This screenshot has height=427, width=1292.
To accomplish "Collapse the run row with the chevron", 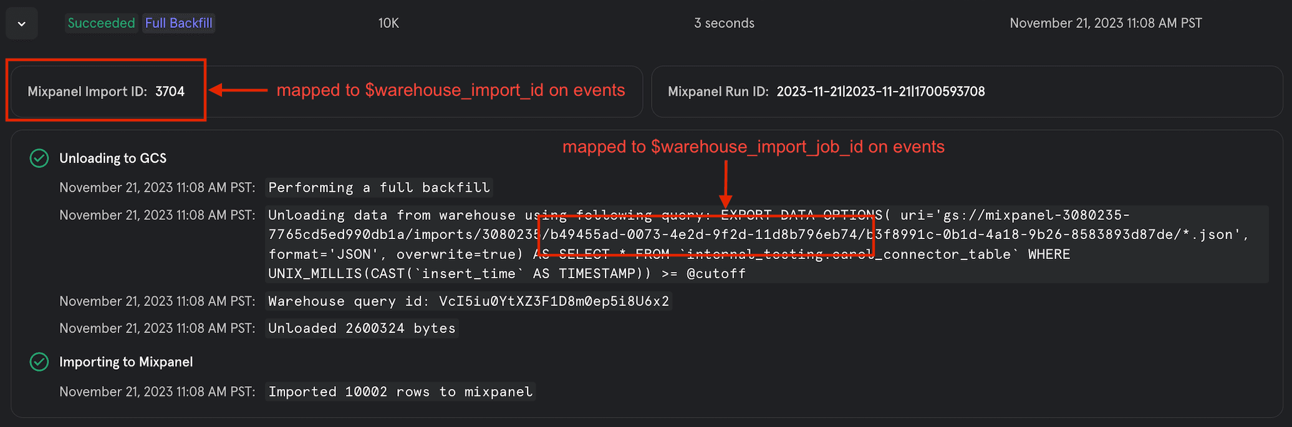I will [22, 24].
